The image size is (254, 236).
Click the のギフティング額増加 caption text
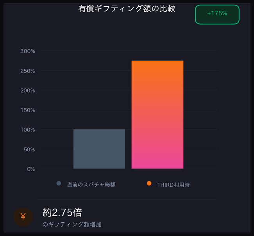click(x=72, y=225)
